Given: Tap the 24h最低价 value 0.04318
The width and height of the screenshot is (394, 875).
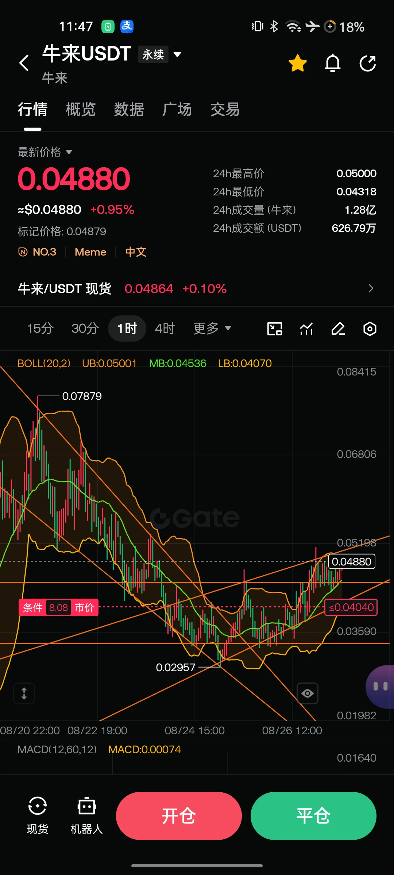Looking at the screenshot, I should [356, 192].
